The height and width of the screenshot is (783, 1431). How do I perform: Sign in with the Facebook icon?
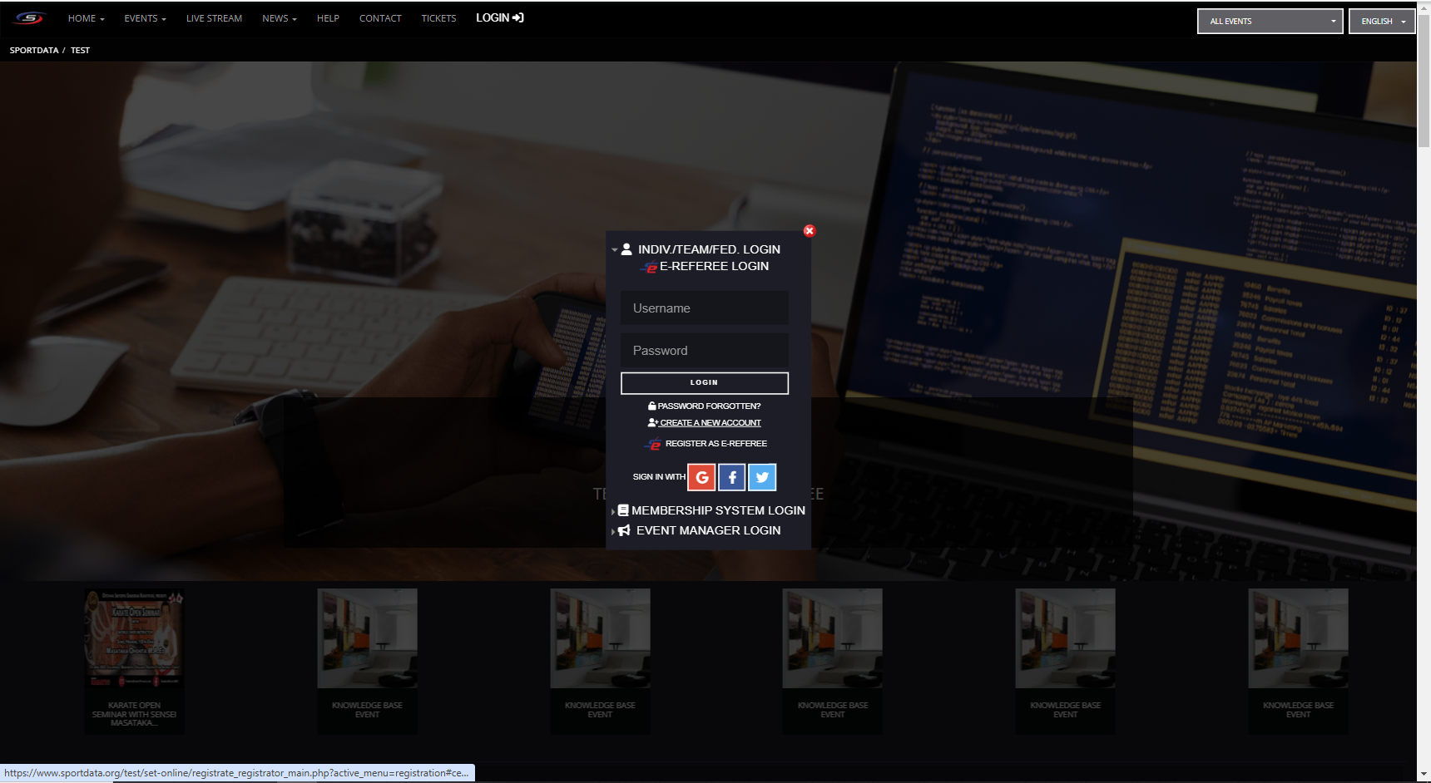(x=731, y=477)
